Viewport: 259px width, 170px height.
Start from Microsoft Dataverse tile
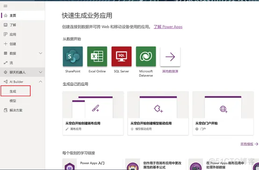(146, 57)
